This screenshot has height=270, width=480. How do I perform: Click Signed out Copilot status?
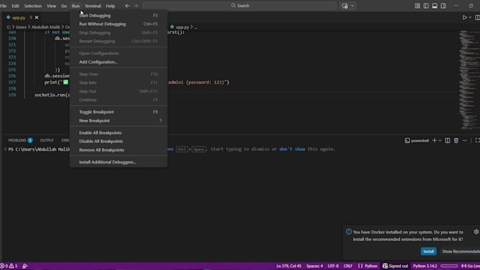click(x=395, y=266)
